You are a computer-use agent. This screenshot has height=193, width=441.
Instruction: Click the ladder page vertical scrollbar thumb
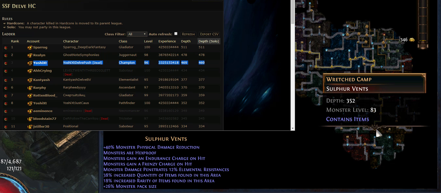(293, 12)
